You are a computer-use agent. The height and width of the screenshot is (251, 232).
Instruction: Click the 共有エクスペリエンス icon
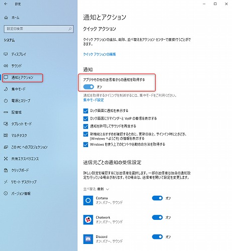tap(6, 159)
